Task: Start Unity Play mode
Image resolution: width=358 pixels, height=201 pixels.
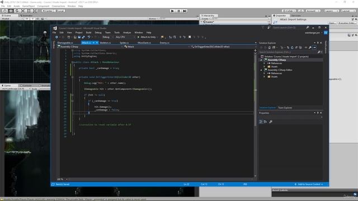Action: [x=173, y=11]
